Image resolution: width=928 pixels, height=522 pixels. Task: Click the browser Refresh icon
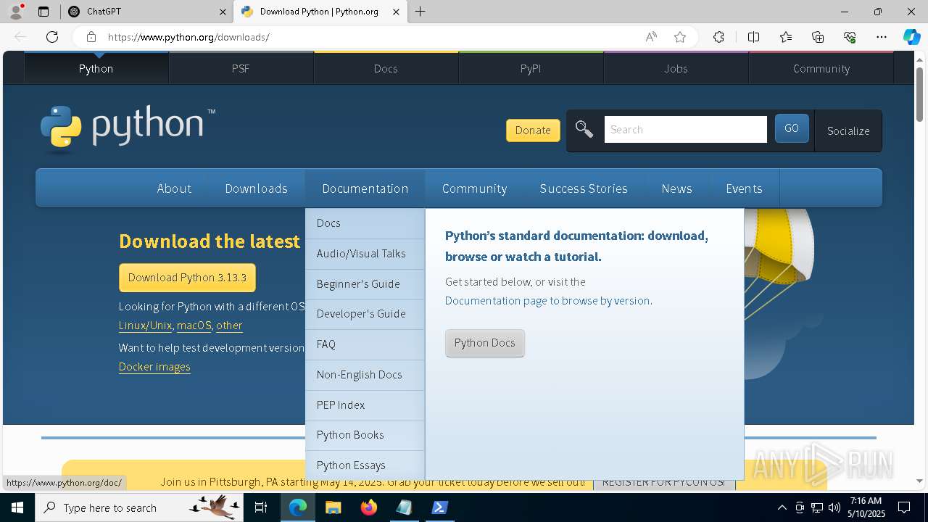pos(52,37)
